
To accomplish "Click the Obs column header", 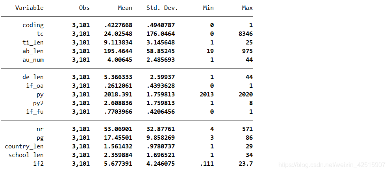I will pyautogui.click(x=84, y=8).
